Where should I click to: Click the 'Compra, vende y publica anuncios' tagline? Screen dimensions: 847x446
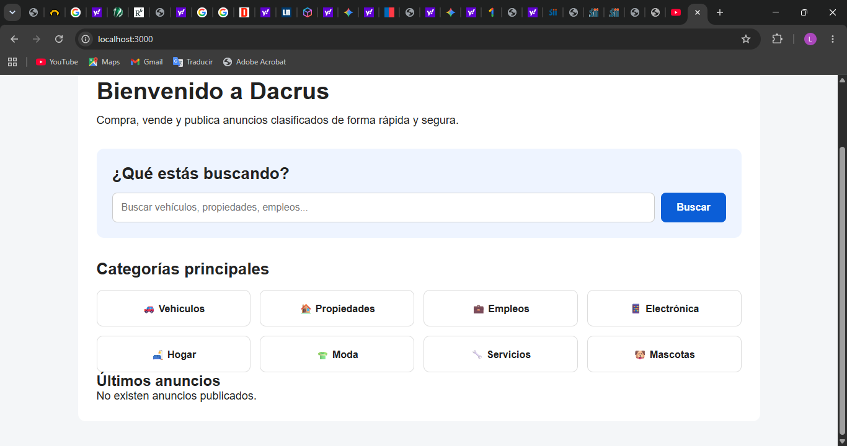pyautogui.click(x=278, y=120)
